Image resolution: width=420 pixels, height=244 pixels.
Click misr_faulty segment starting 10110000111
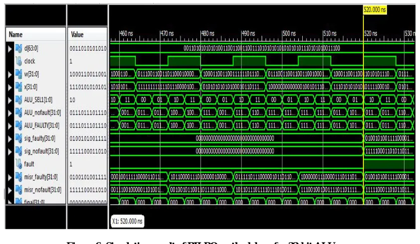[x=200, y=177]
